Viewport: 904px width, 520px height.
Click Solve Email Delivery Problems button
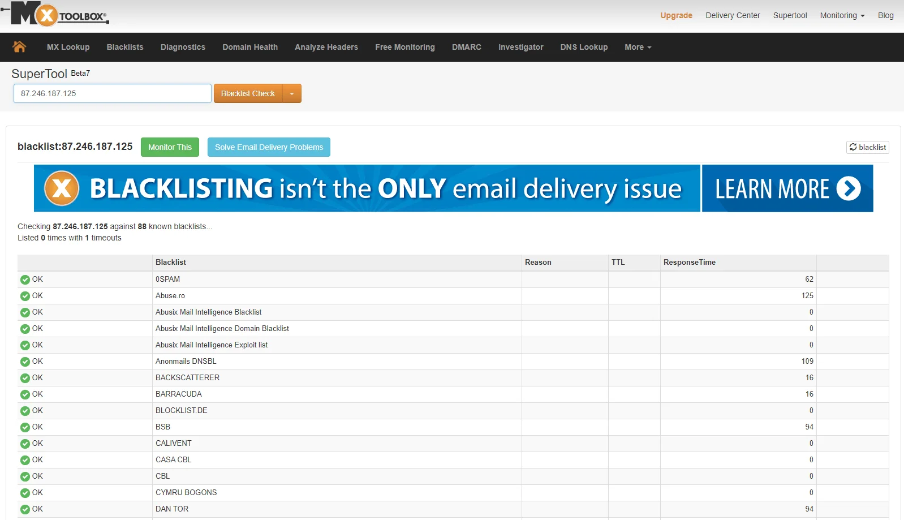(269, 147)
